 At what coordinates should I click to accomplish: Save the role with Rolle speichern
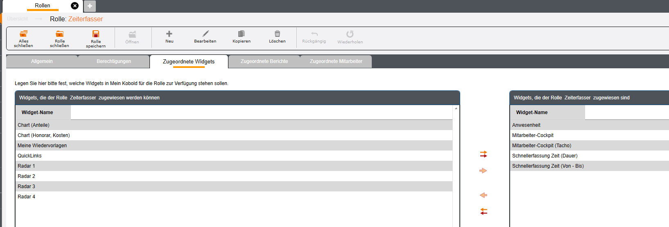pos(96,34)
